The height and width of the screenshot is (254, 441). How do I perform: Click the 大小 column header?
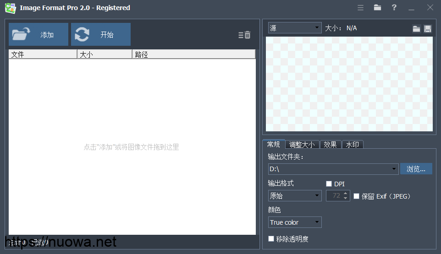click(x=104, y=54)
